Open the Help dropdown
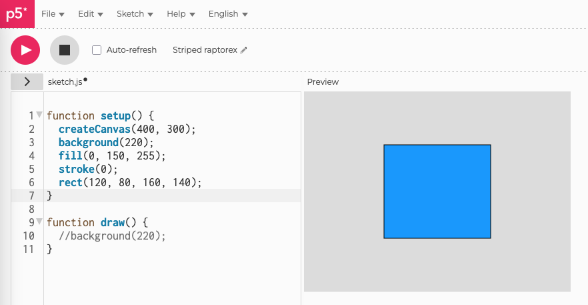The image size is (588, 305). [181, 14]
